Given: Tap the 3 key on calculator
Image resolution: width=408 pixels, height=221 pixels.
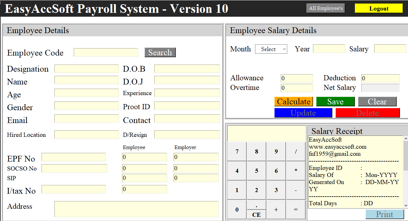Looking at the screenshot, I should pos(276,190).
